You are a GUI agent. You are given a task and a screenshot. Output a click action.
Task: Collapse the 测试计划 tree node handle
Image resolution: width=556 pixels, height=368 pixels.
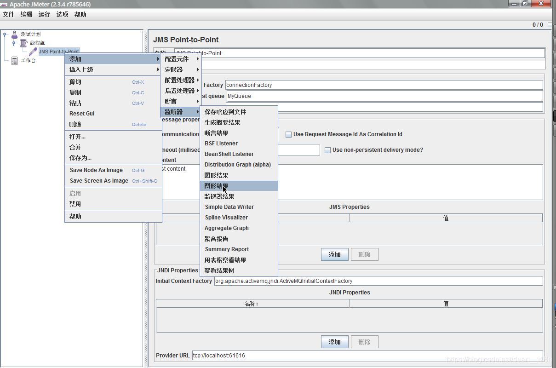[4, 34]
